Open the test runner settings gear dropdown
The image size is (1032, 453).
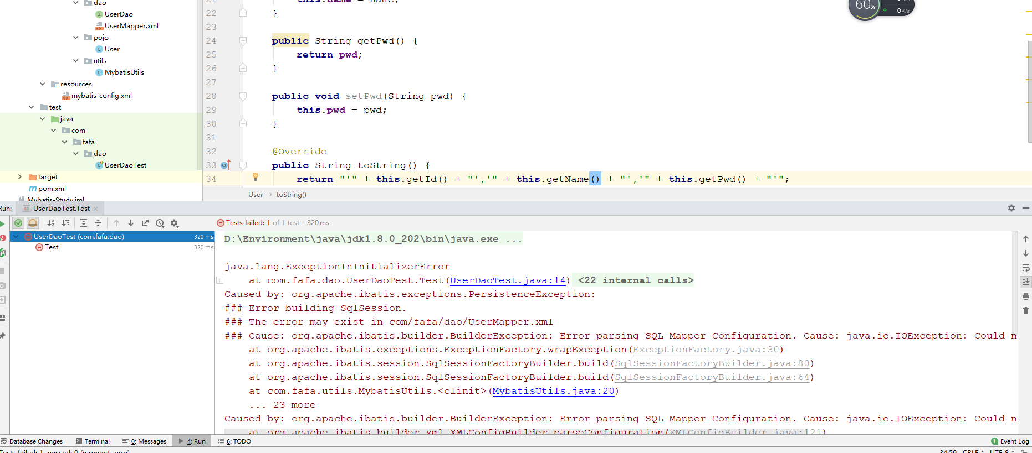tap(175, 223)
